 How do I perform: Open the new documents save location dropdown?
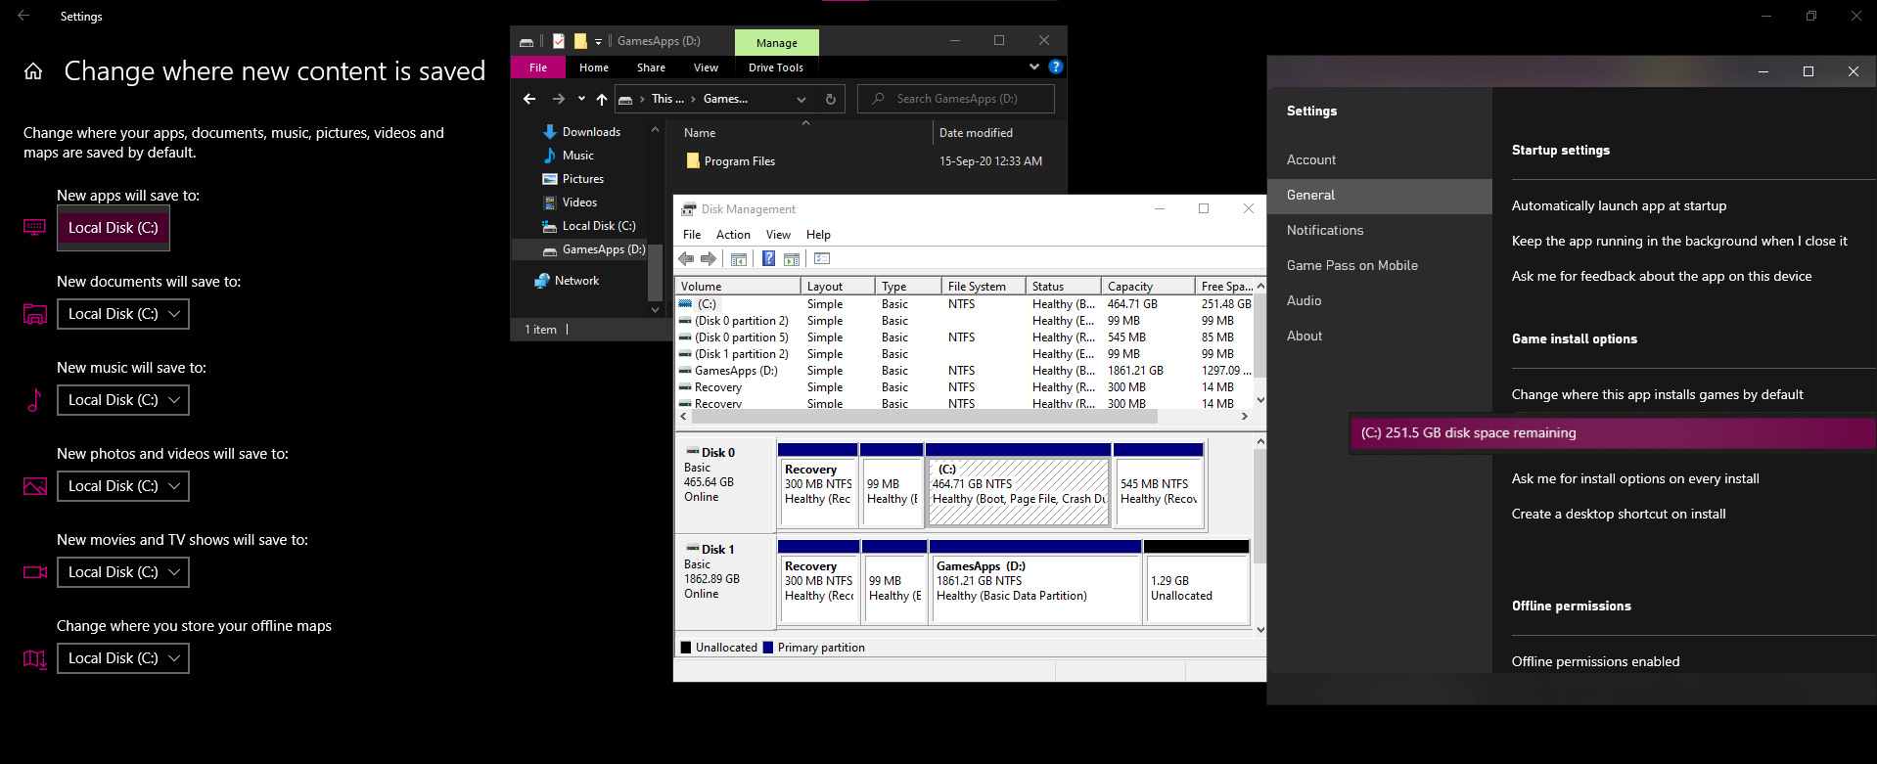[123, 314]
